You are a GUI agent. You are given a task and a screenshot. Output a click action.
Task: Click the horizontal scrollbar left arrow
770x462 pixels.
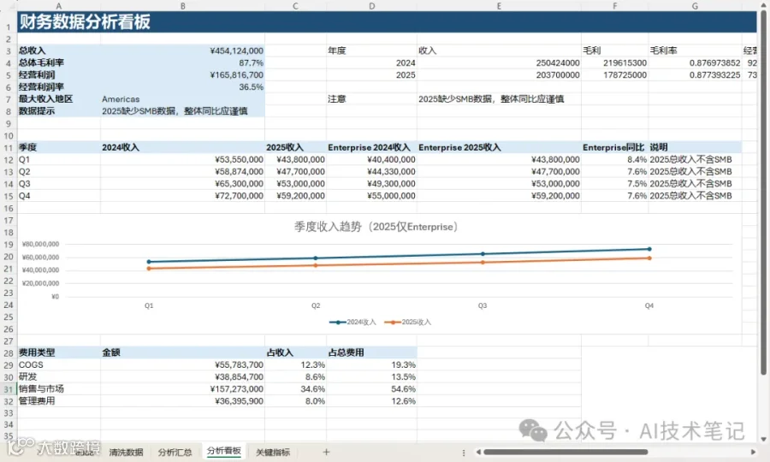(478, 453)
